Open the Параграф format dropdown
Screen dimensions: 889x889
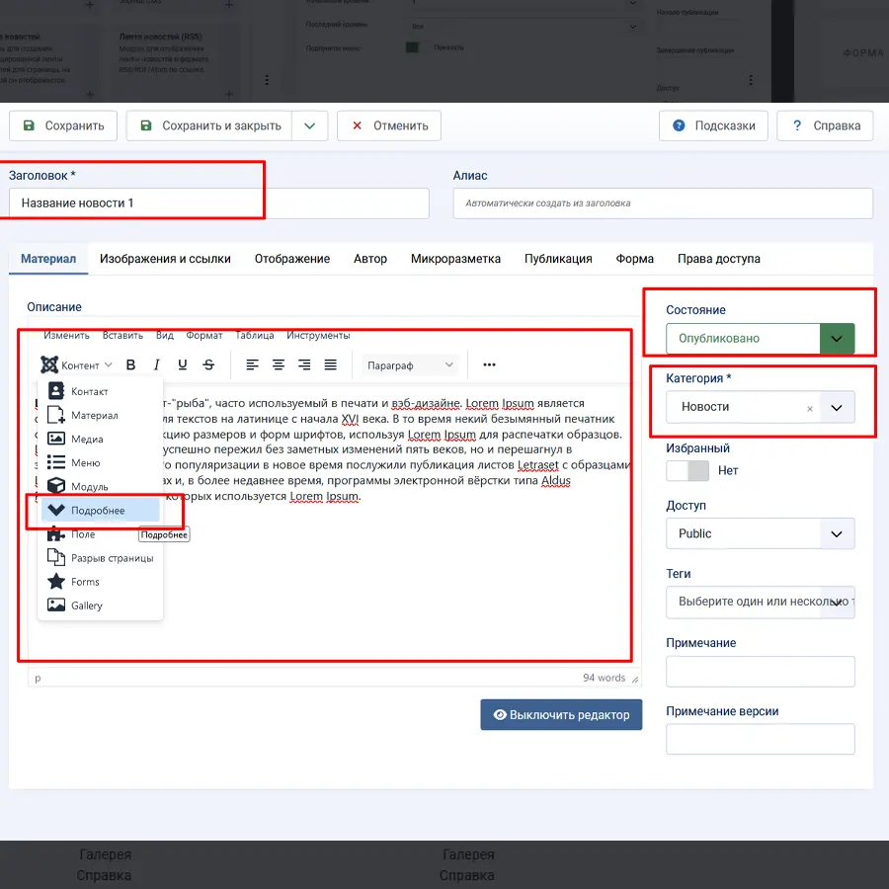(x=410, y=365)
